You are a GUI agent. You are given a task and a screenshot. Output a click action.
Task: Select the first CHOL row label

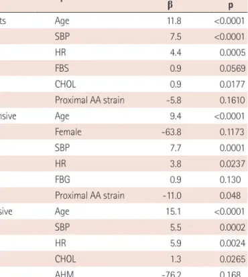click(x=66, y=84)
